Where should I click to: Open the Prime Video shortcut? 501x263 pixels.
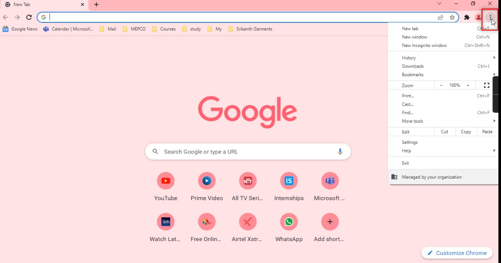207,187
